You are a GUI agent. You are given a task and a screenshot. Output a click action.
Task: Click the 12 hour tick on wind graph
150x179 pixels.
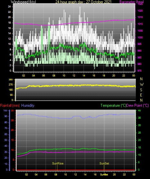coord(74,75)
